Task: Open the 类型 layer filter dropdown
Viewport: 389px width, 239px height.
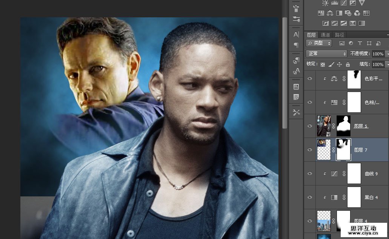Action: 319,43
